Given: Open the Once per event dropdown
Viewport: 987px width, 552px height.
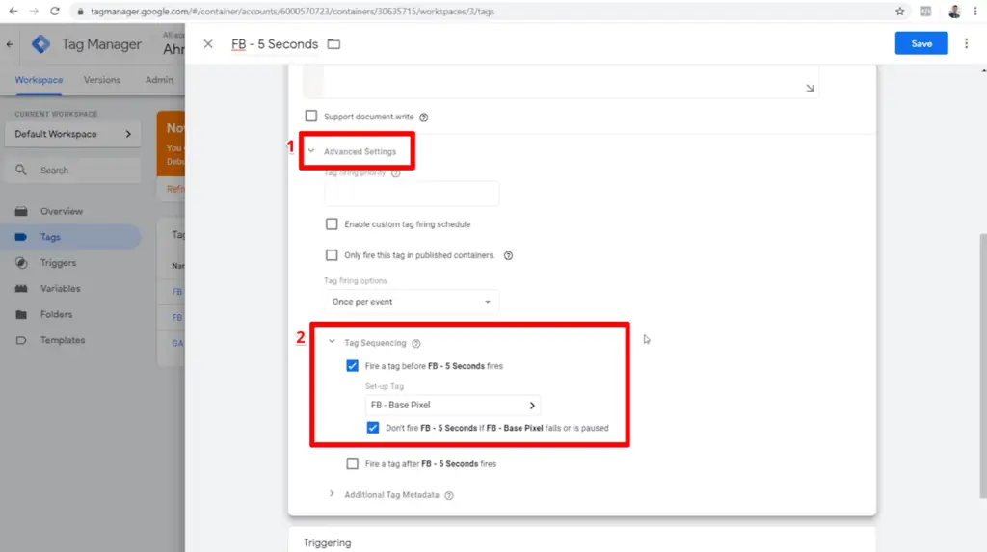Looking at the screenshot, I should [412, 302].
